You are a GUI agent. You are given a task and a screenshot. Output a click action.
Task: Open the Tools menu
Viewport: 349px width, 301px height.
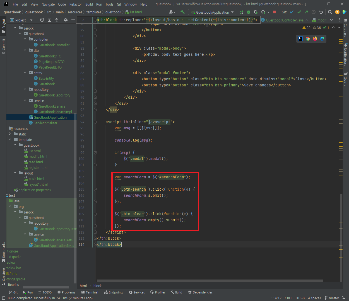coord(109,4)
